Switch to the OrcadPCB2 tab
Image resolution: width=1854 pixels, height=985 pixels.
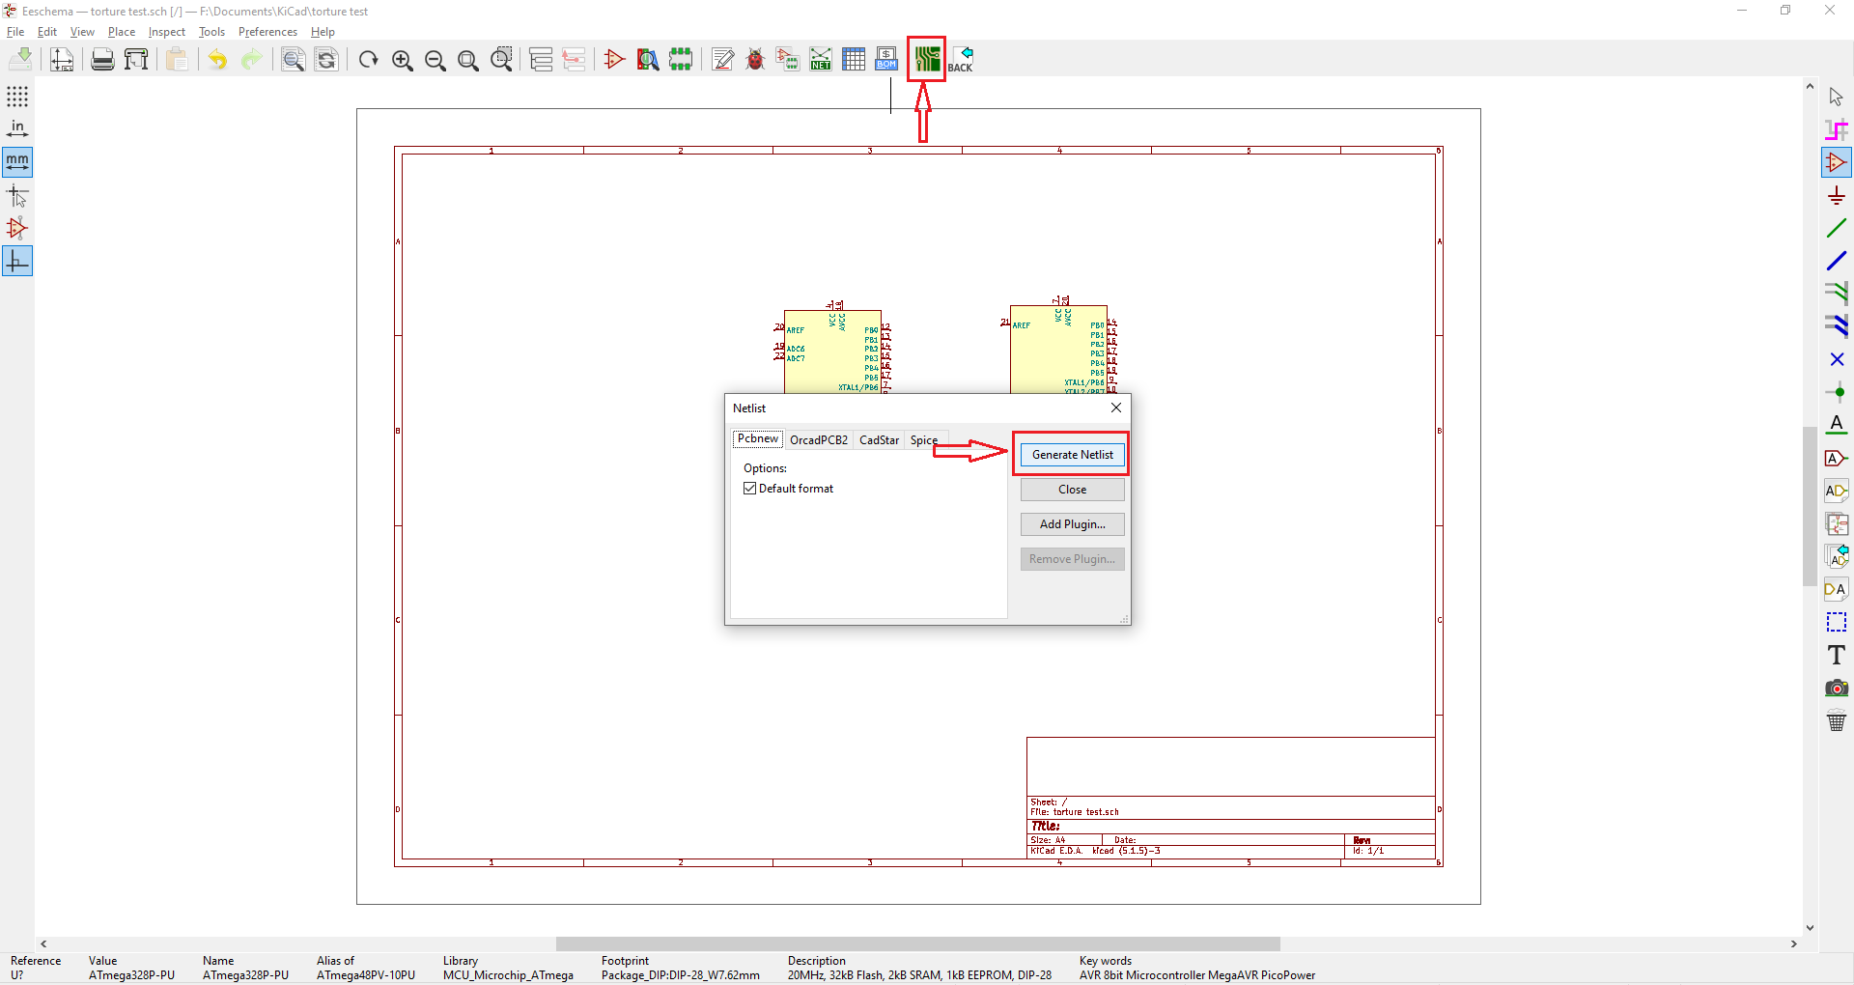click(819, 440)
